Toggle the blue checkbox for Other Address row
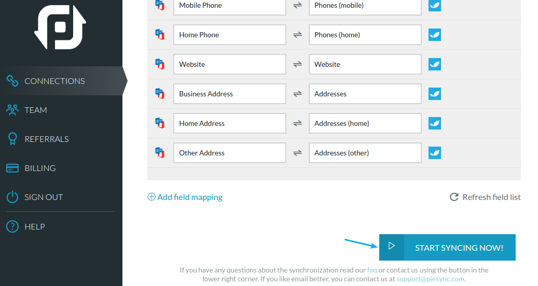The image size is (538, 286). [x=435, y=153]
